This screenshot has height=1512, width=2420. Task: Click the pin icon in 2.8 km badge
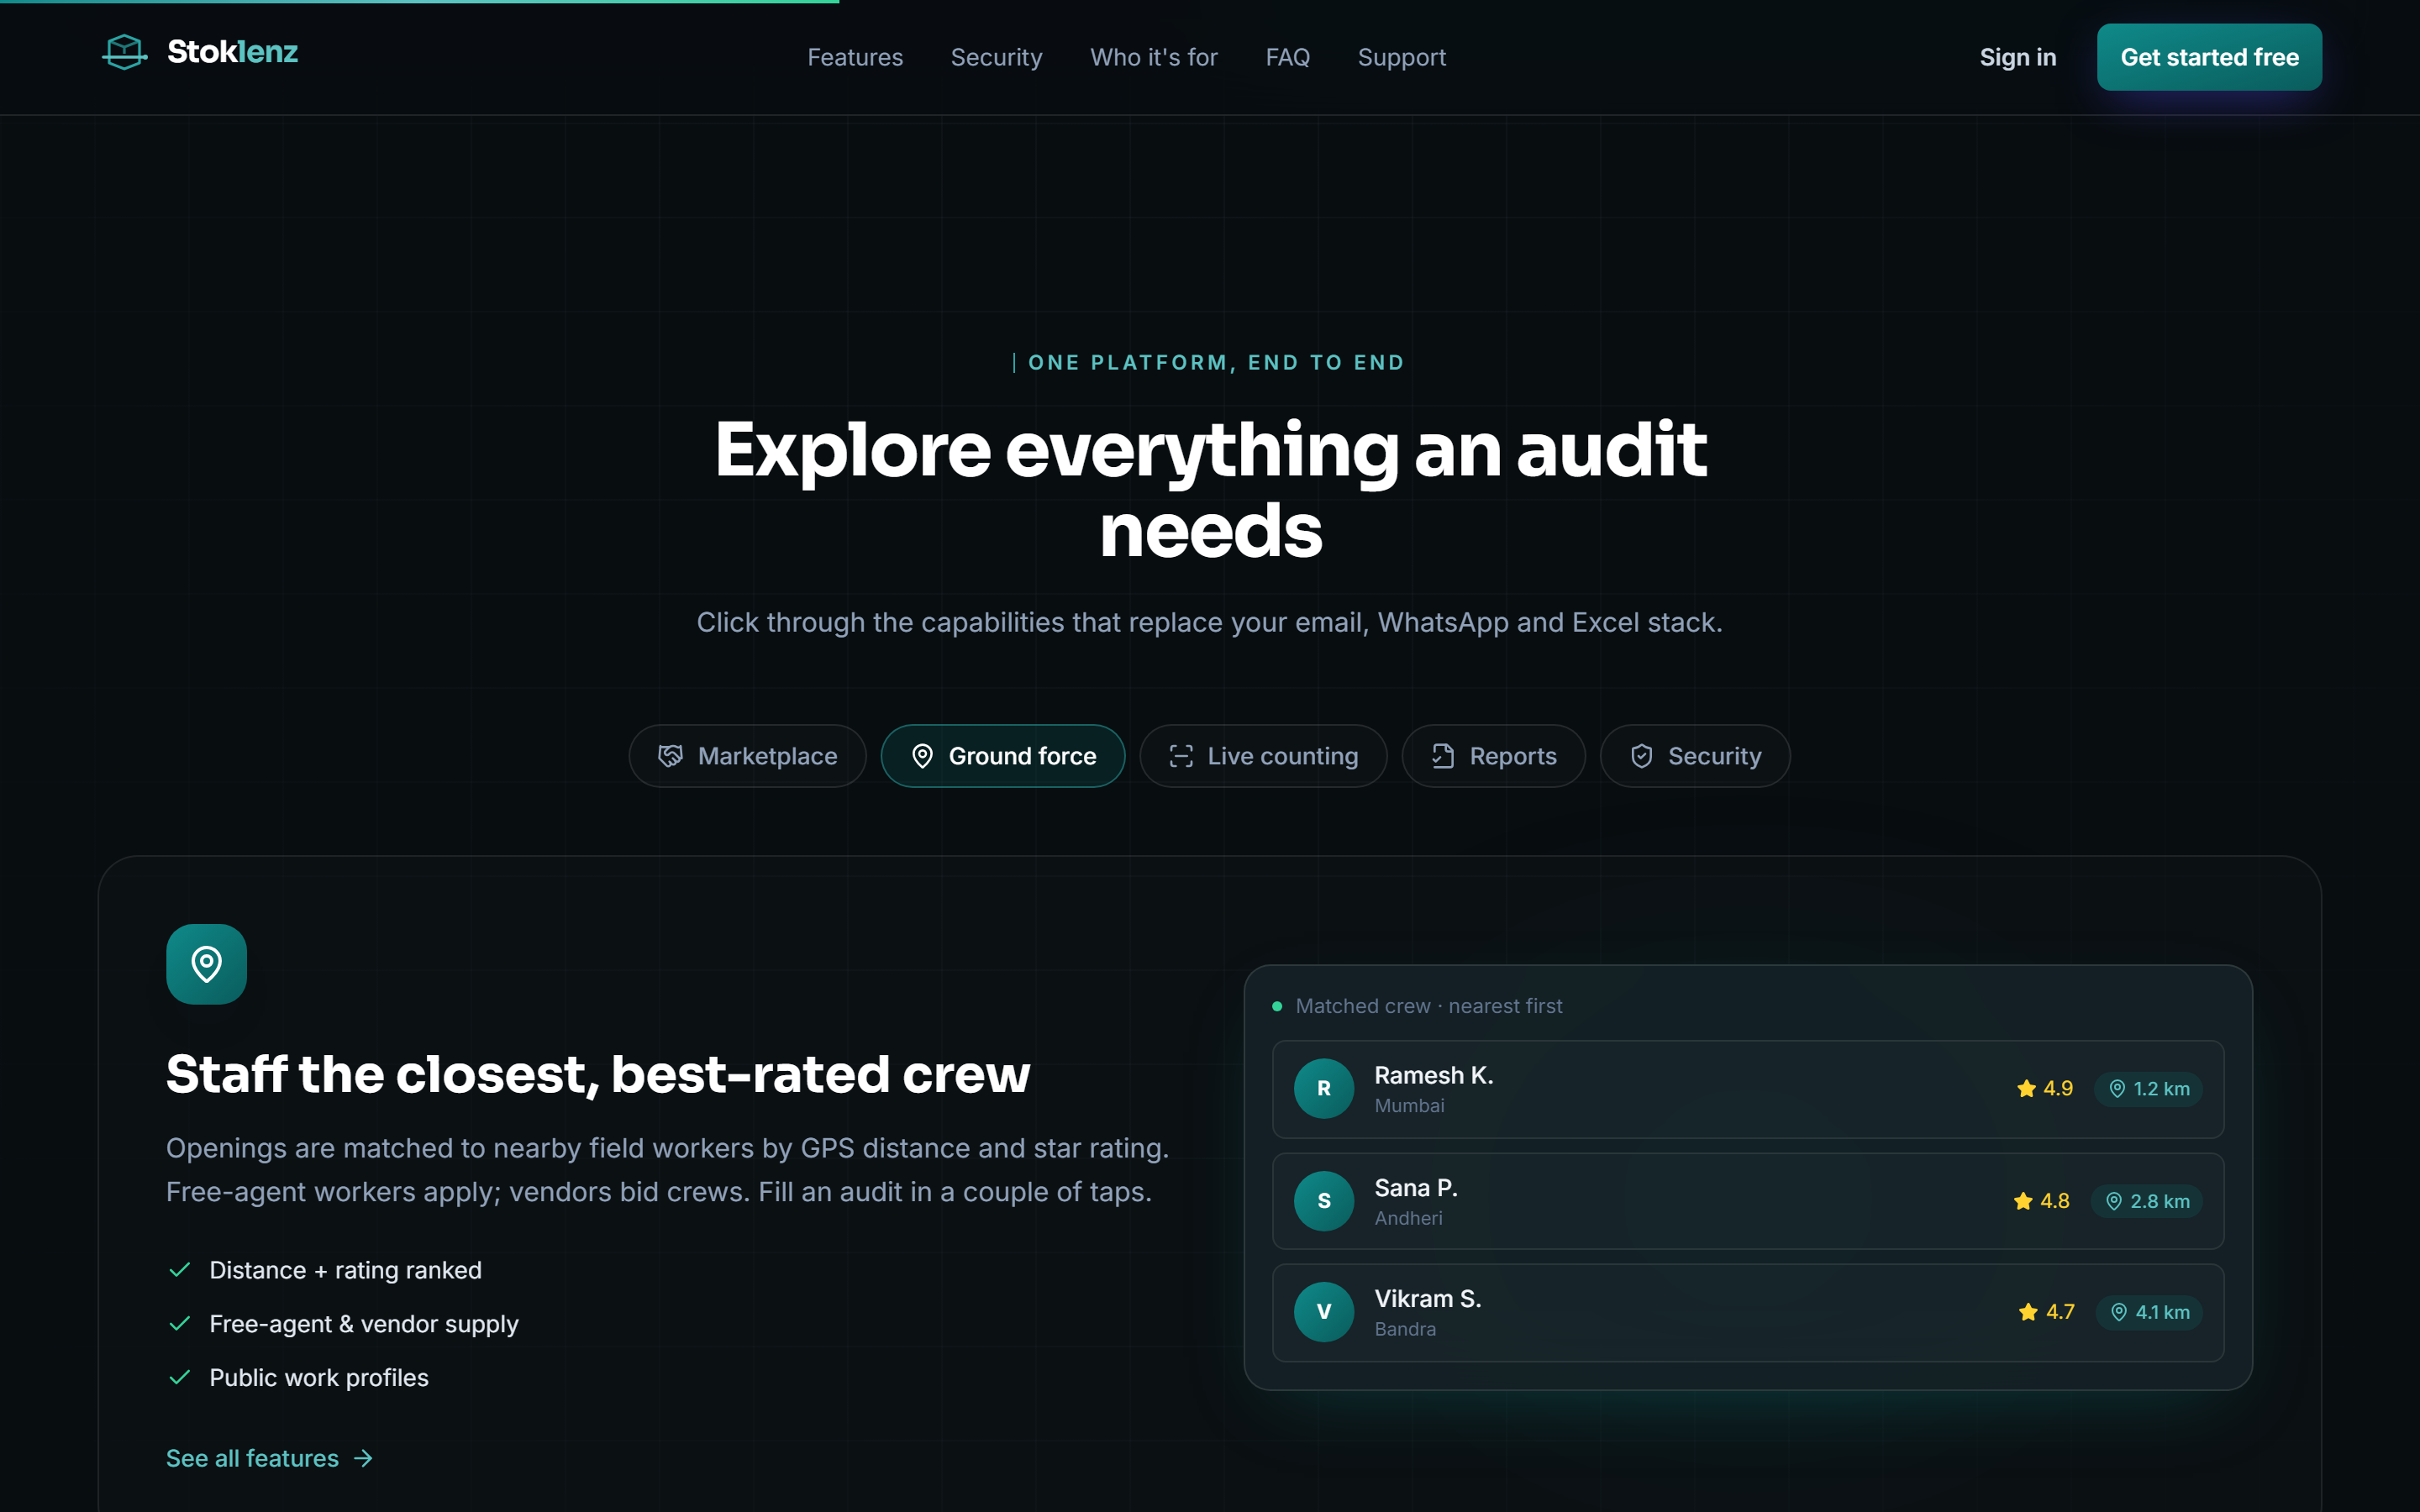coord(2114,1201)
